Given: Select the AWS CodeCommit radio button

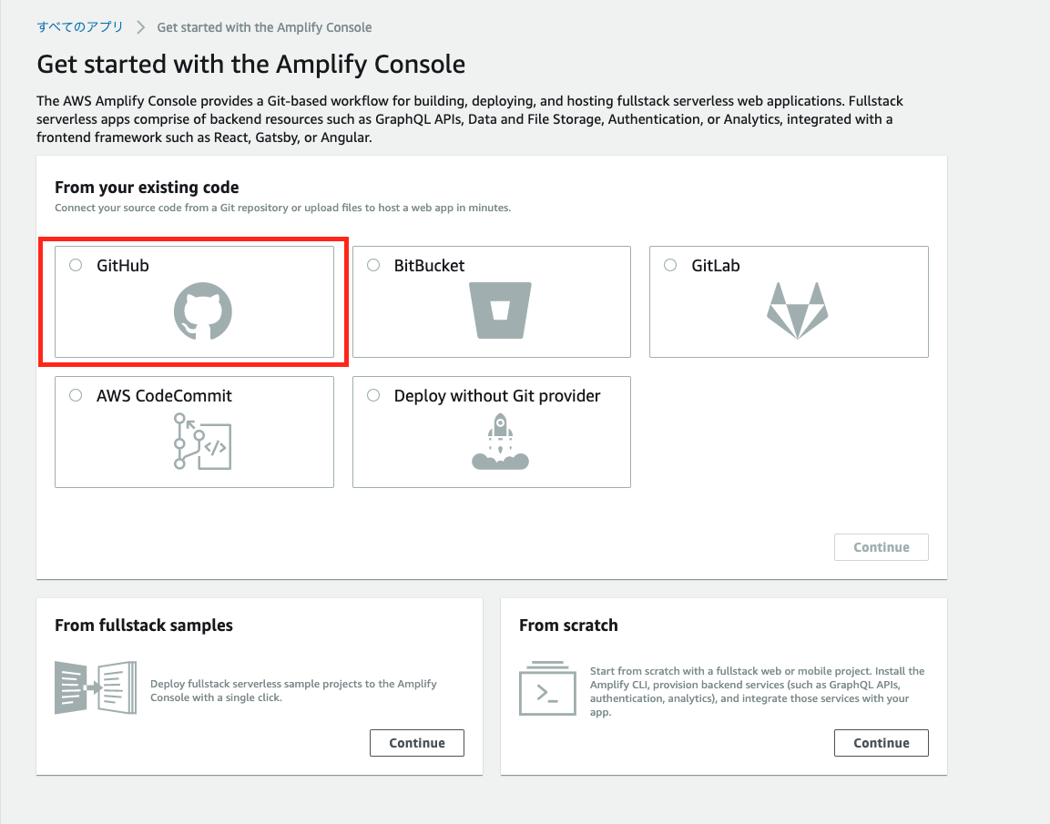Looking at the screenshot, I should coord(76,395).
